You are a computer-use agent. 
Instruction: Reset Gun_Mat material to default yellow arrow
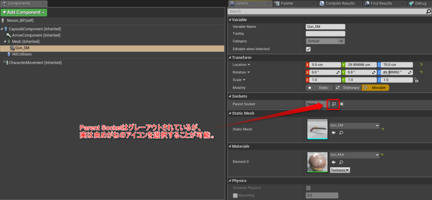[382, 155]
